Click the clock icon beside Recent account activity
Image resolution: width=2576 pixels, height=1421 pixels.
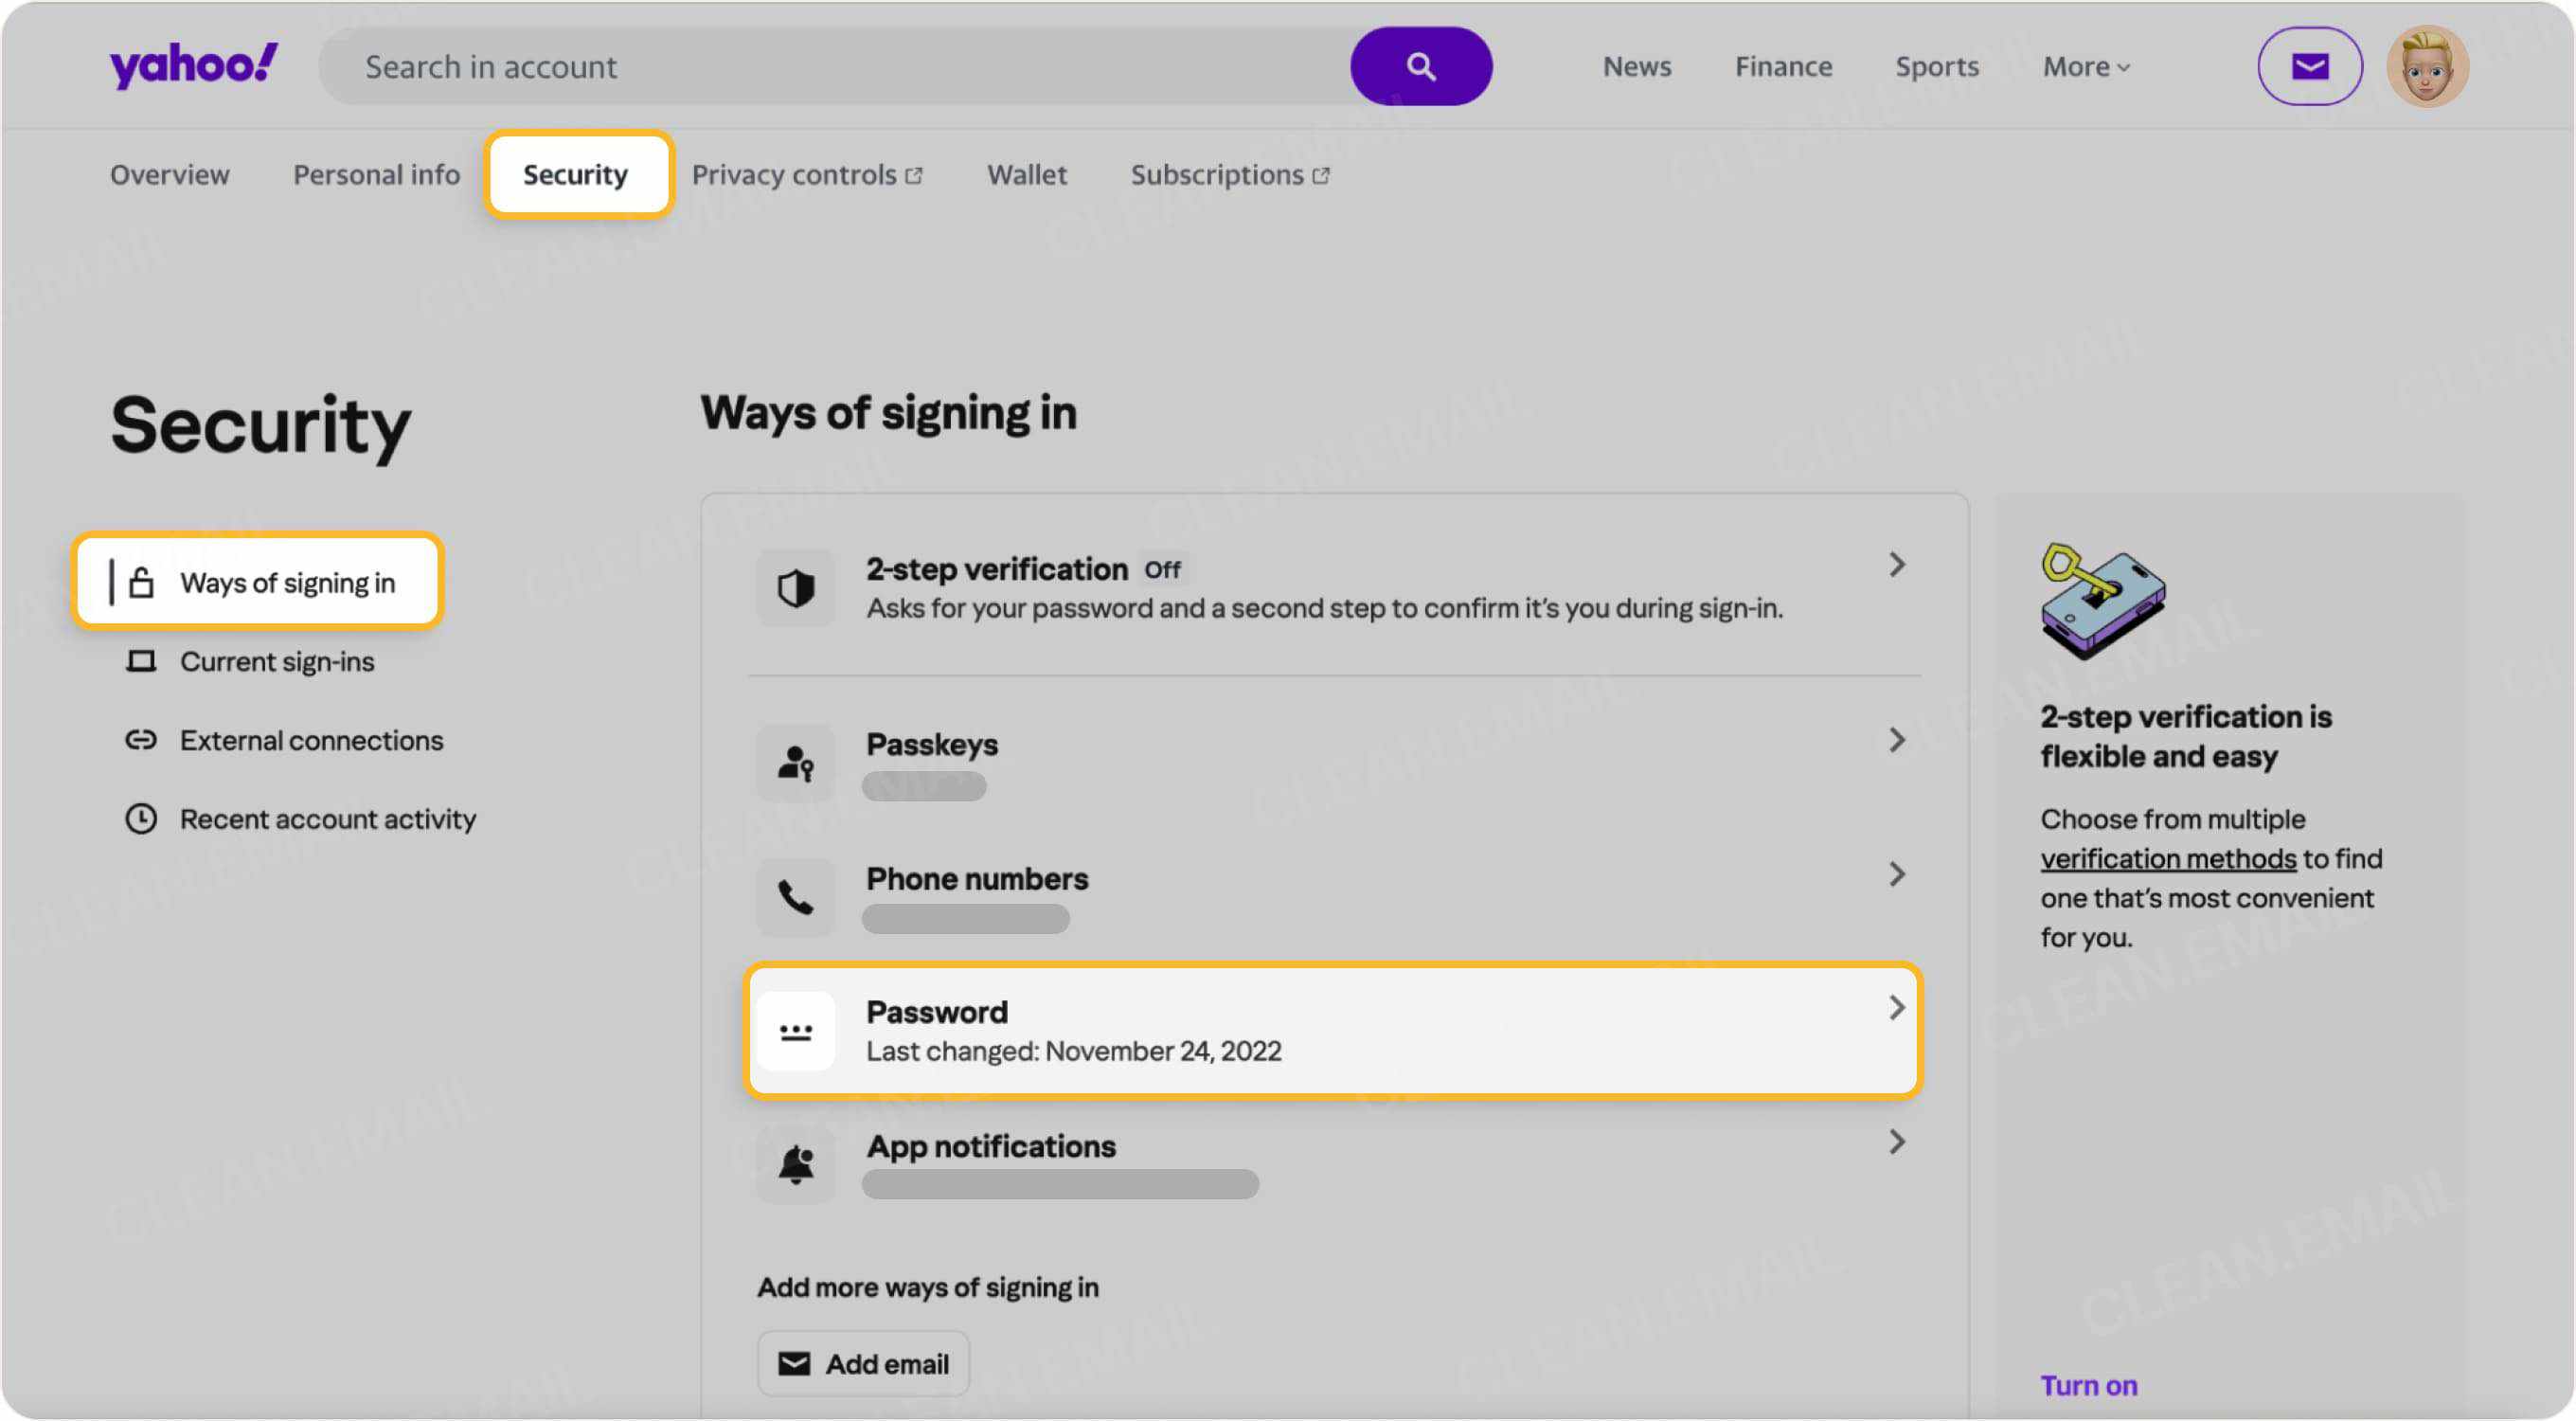141,819
